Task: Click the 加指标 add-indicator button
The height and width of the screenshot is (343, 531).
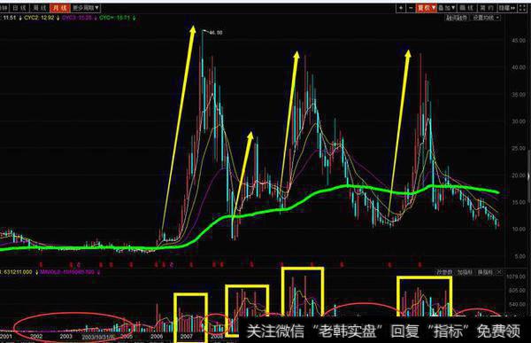Action: [x=466, y=272]
